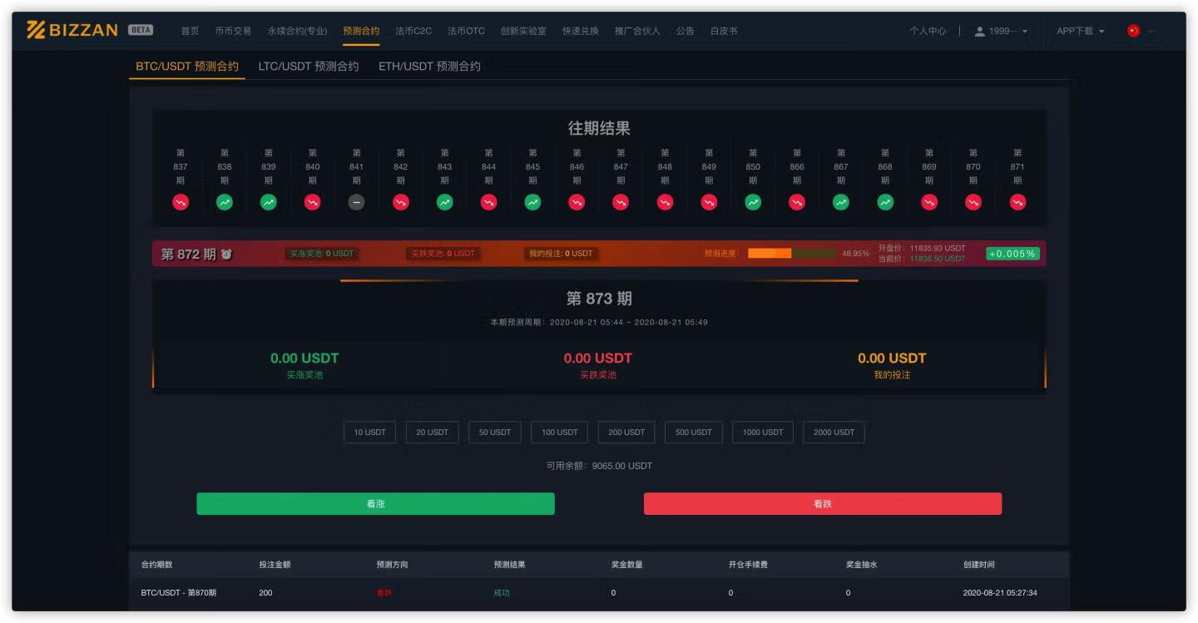
Task: Select the 10 USDT bet amount
Action: click(370, 433)
